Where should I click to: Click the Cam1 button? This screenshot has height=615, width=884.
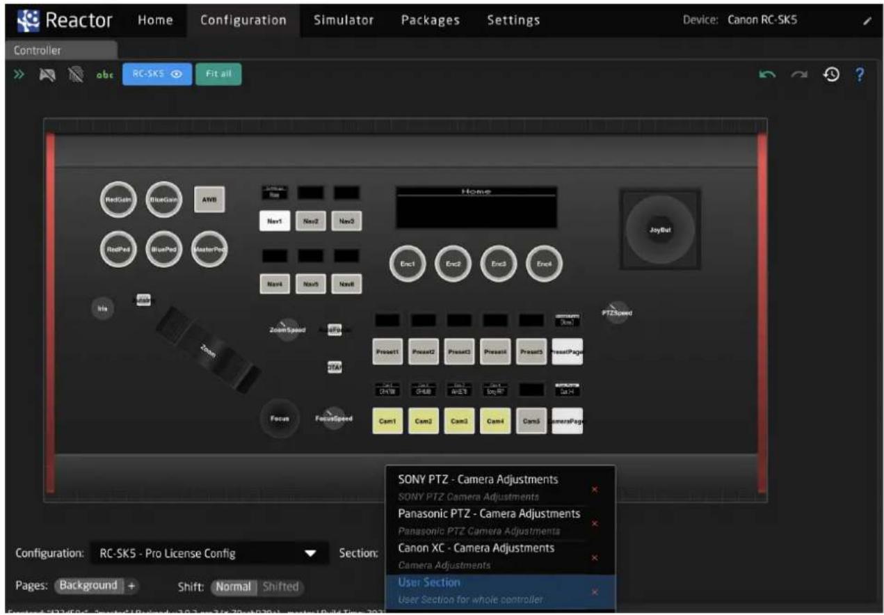click(387, 421)
